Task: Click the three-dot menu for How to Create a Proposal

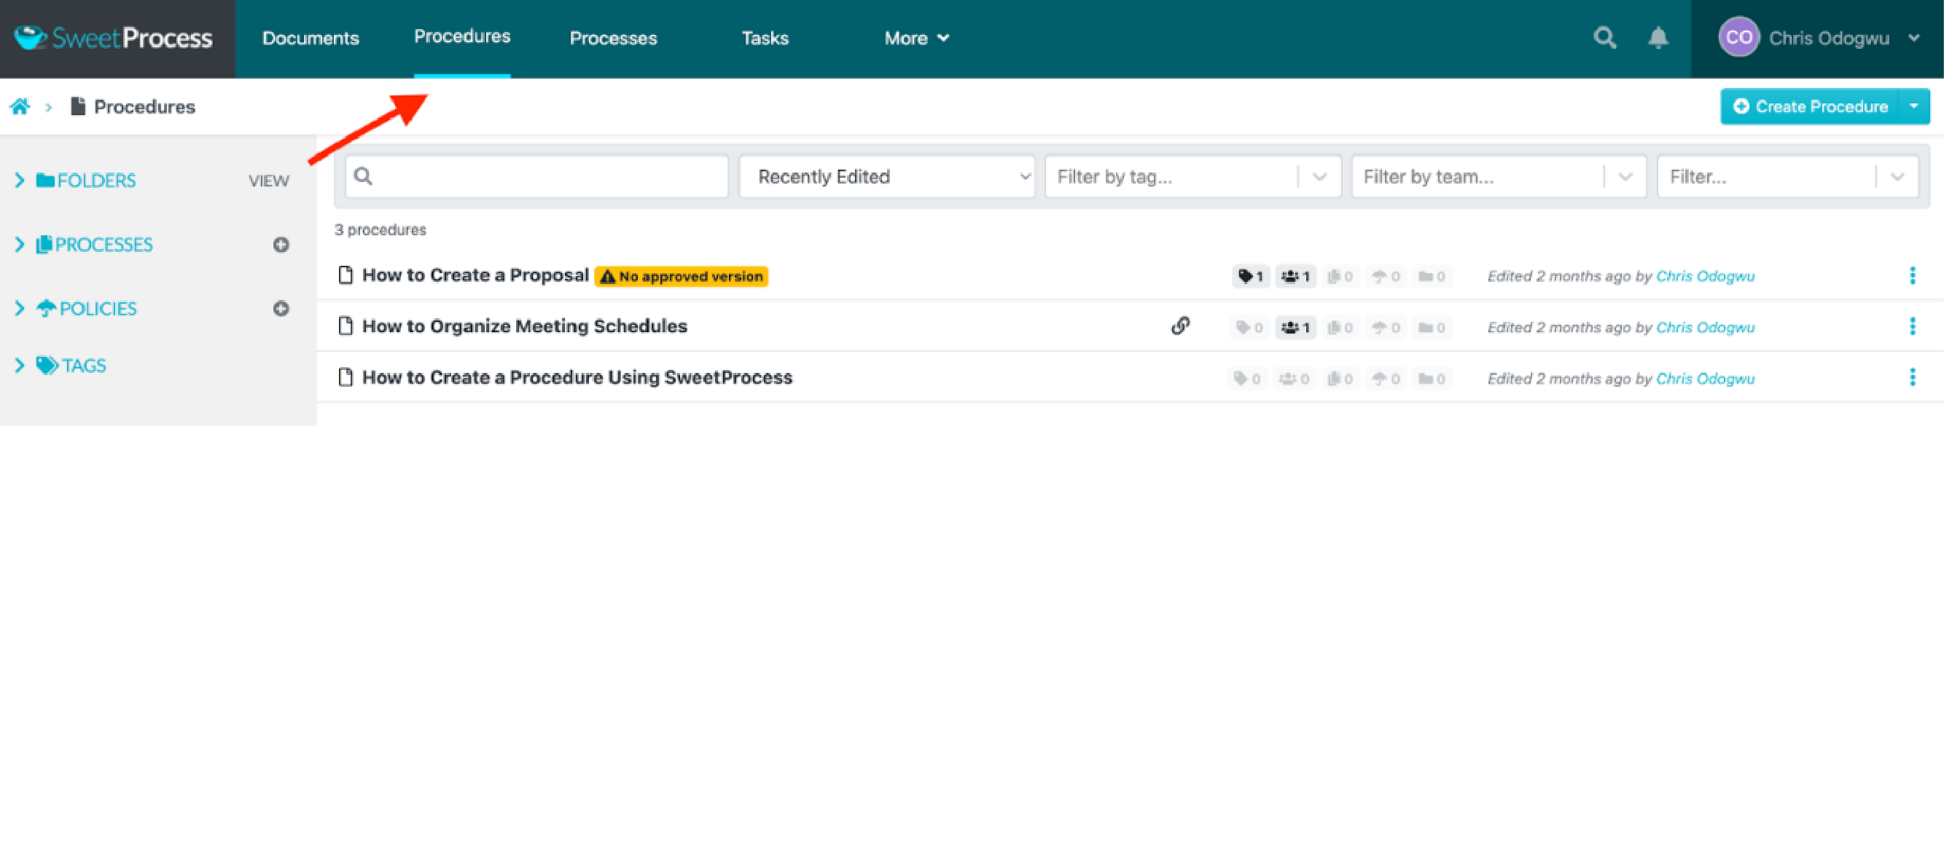Action: point(1913,275)
